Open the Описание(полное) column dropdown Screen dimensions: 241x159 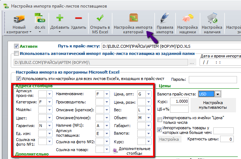107,118
